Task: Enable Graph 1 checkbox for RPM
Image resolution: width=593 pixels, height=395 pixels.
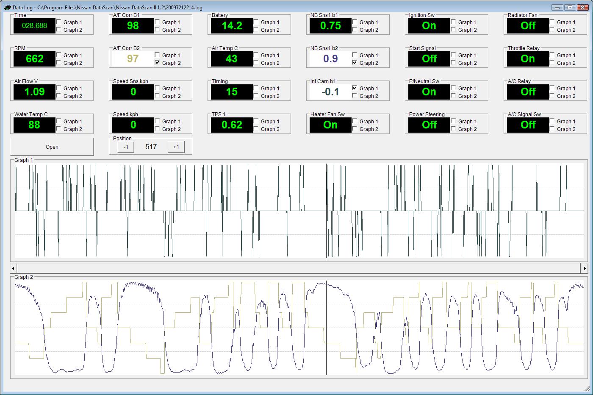Action: [59, 56]
